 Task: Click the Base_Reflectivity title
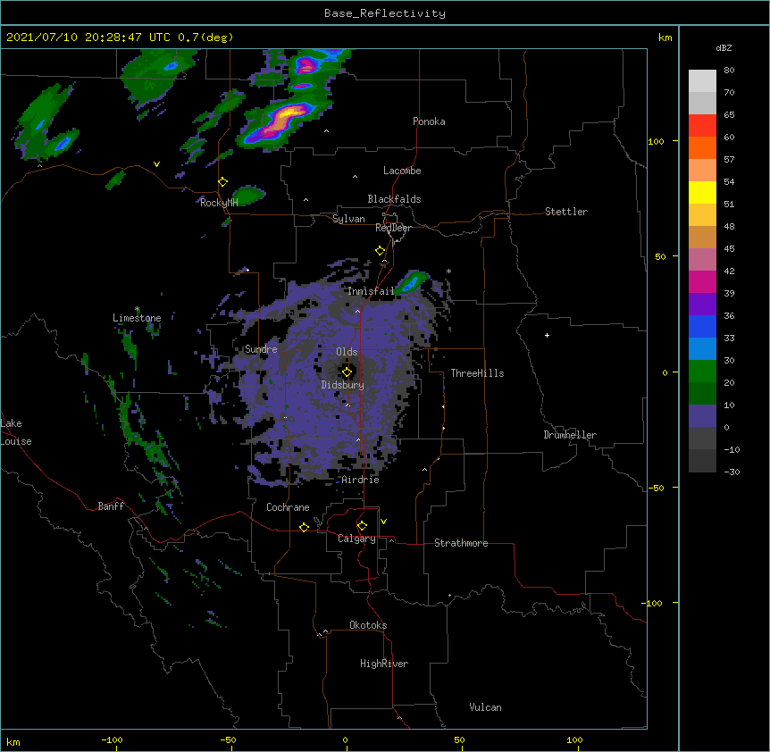[385, 13]
